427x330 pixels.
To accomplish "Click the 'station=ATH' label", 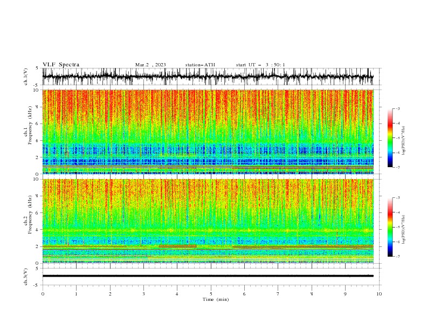I will coord(200,65).
